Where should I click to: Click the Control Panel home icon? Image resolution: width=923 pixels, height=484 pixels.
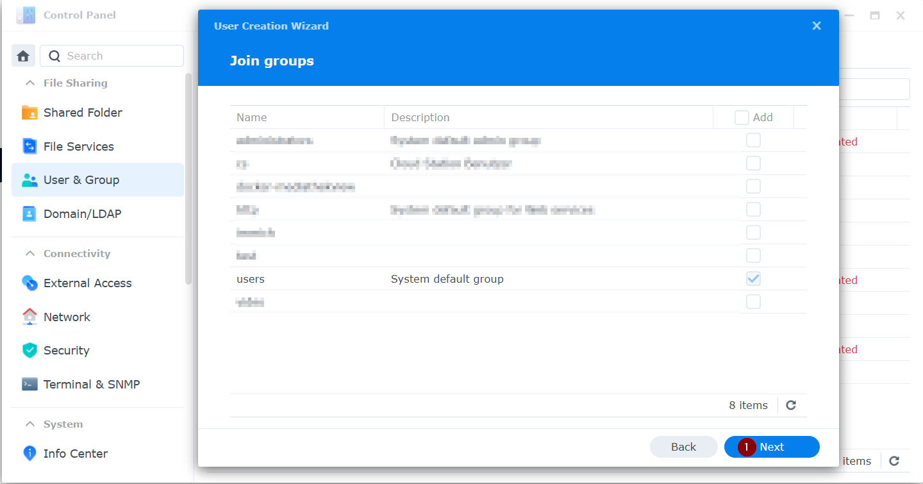coord(23,56)
